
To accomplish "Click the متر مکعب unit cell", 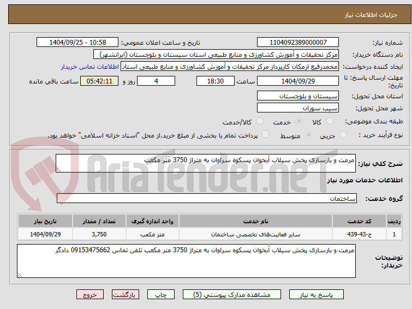I will [152, 234].
